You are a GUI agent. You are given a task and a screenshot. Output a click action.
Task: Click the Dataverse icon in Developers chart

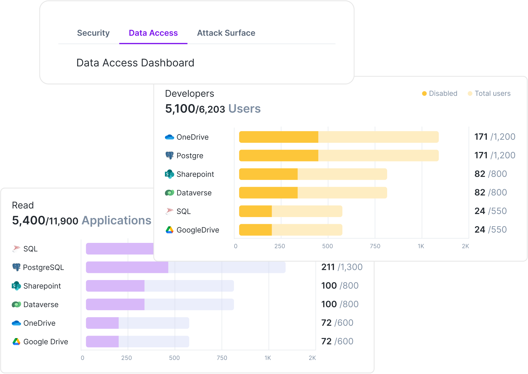pos(170,193)
